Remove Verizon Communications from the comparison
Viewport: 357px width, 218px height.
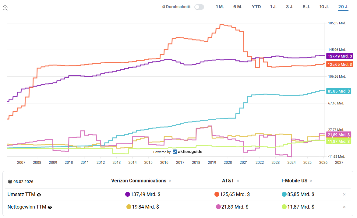170,181
